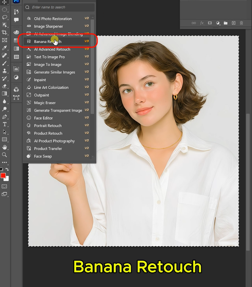The width and height of the screenshot is (252, 287).
Task: Open the new adjustment layer dropdown
Action: 218,23
